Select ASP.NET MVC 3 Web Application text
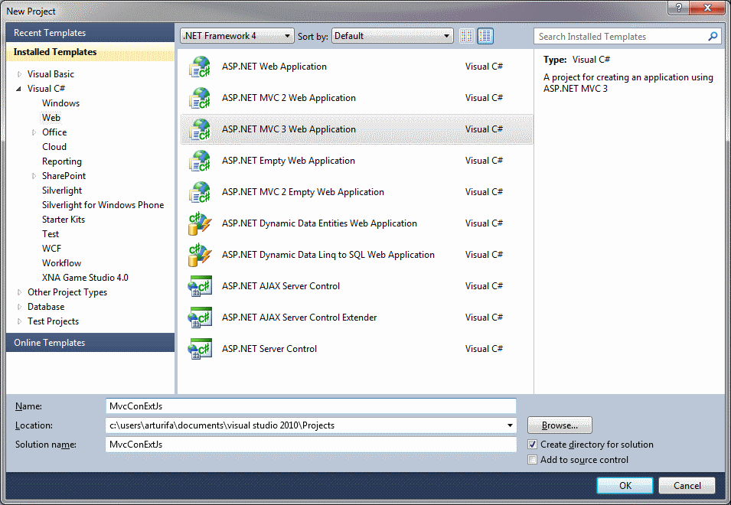The width and height of the screenshot is (731, 505). pos(289,129)
